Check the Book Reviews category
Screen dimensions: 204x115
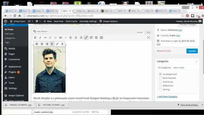click(160, 78)
